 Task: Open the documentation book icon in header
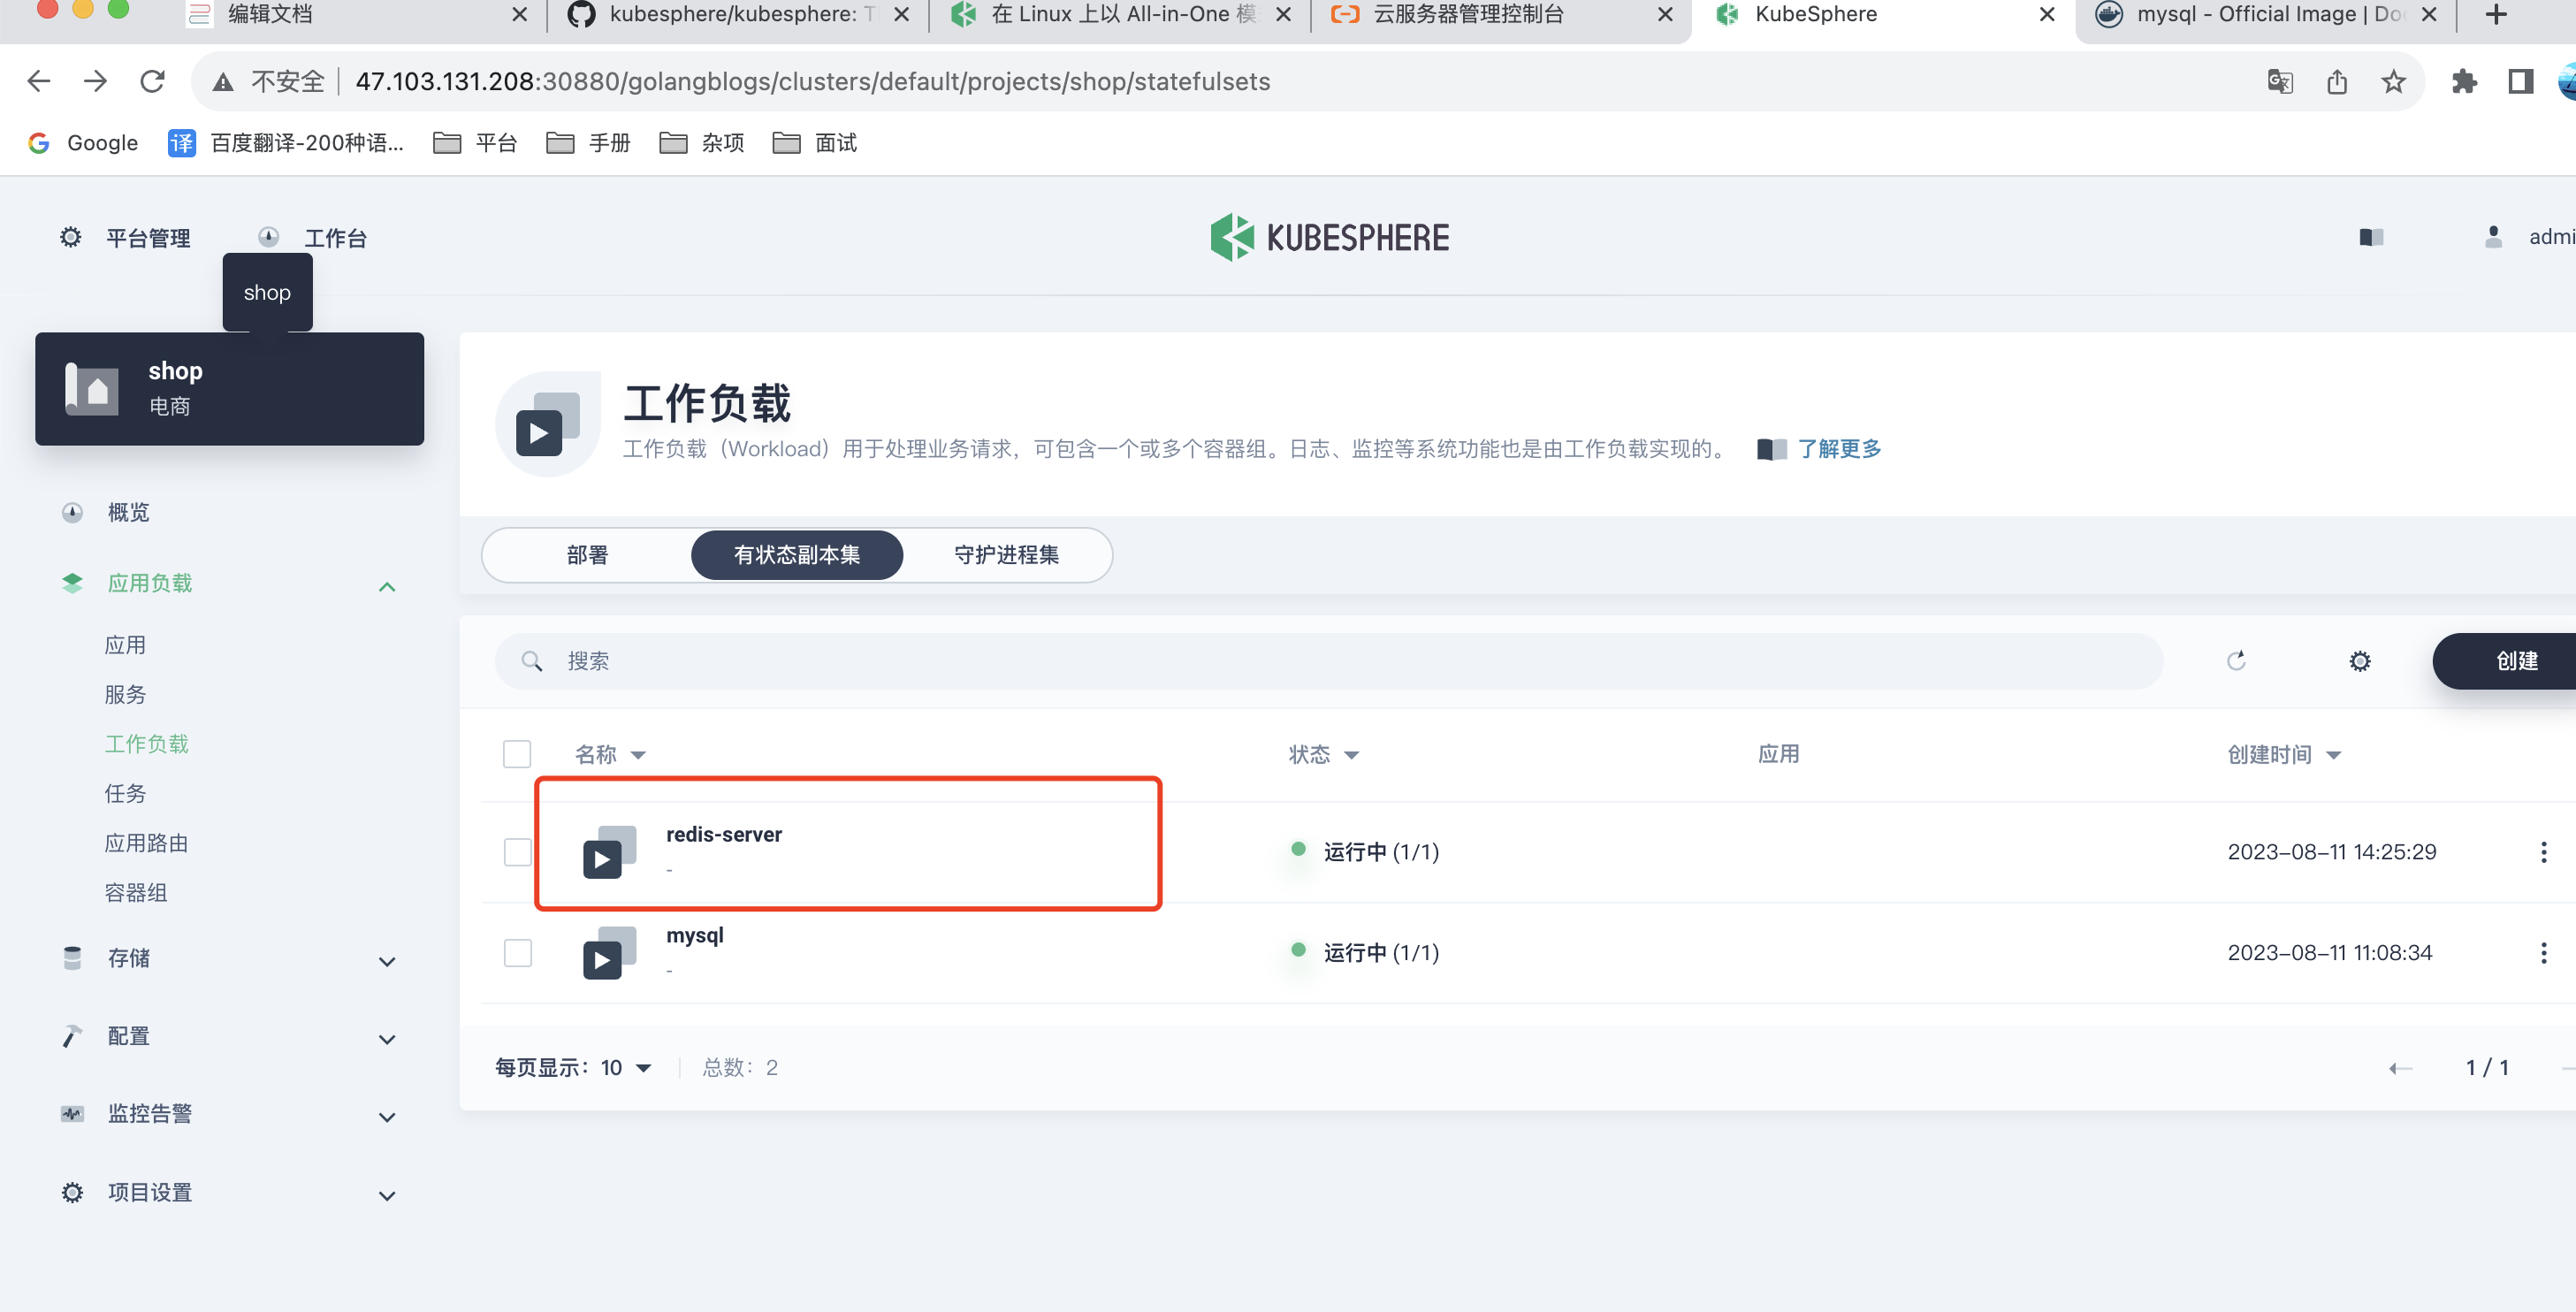click(2371, 237)
